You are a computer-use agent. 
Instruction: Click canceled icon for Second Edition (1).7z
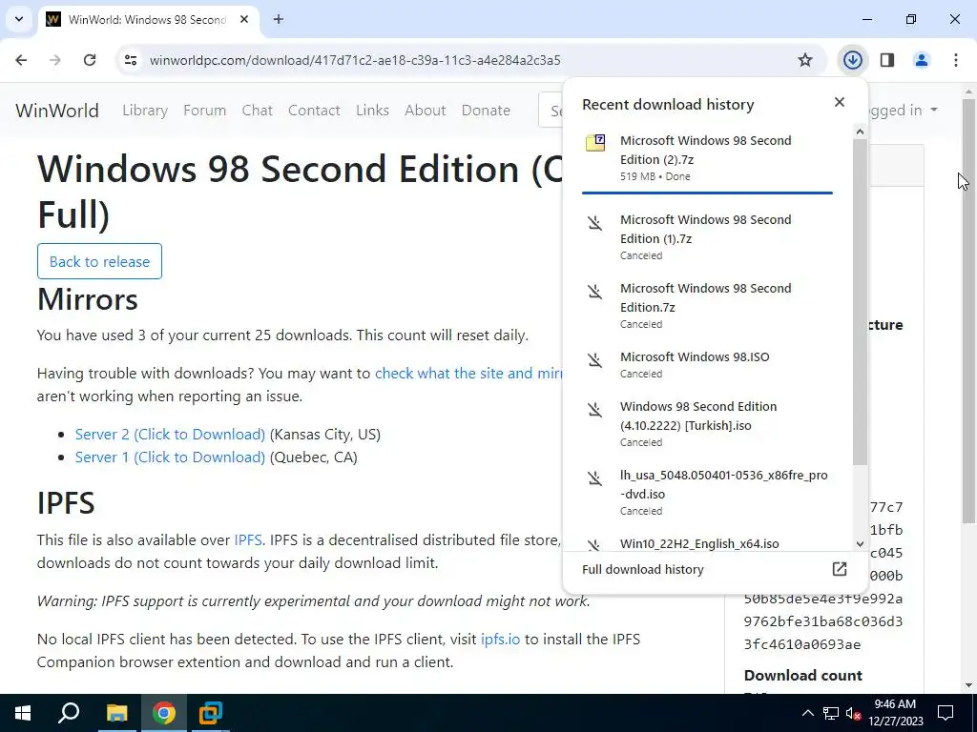[595, 223]
